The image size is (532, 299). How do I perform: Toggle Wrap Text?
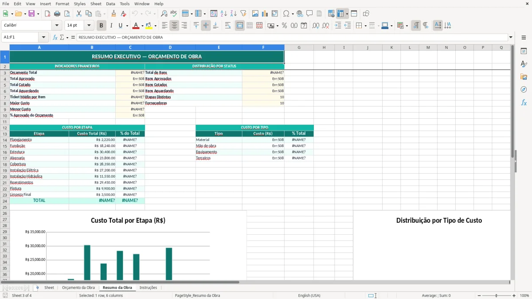click(x=228, y=26)
